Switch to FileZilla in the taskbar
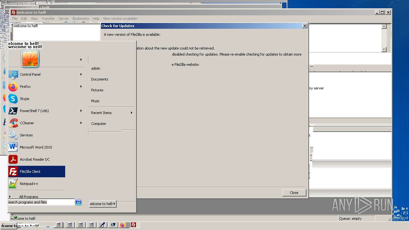The height and width of the screenshot is (230, 409). (x=134, y=225)
